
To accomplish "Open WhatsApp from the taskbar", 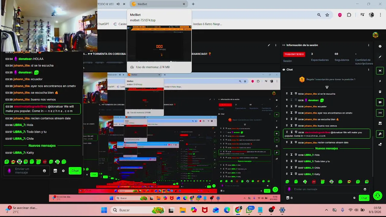I will pos(249,210).
